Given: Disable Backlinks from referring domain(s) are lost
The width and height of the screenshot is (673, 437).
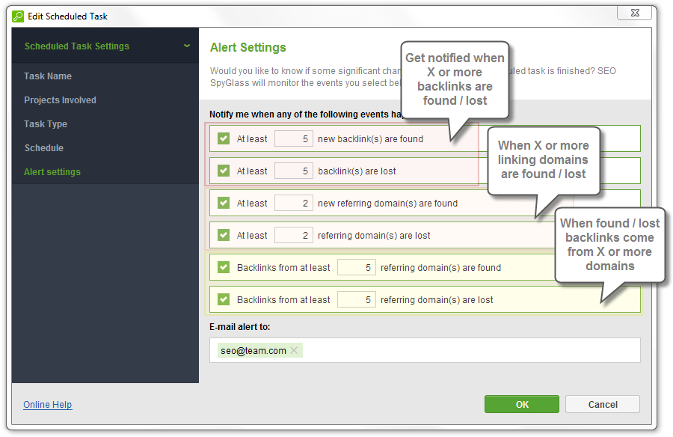Looking at the screenshot, I should coord(224,299).
